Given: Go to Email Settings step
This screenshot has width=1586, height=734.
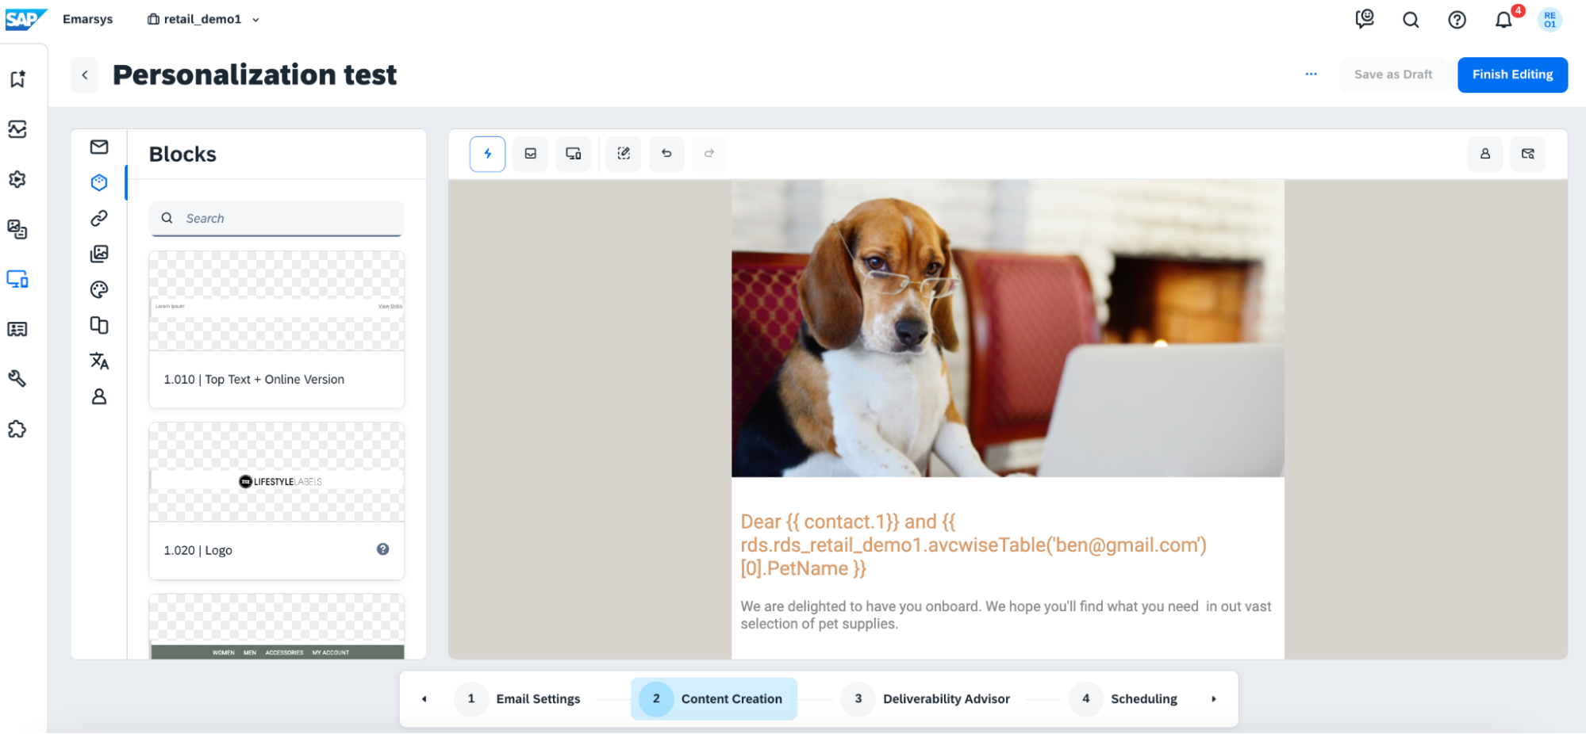Looking at the screenshot, I should click(x=537, y=699).
